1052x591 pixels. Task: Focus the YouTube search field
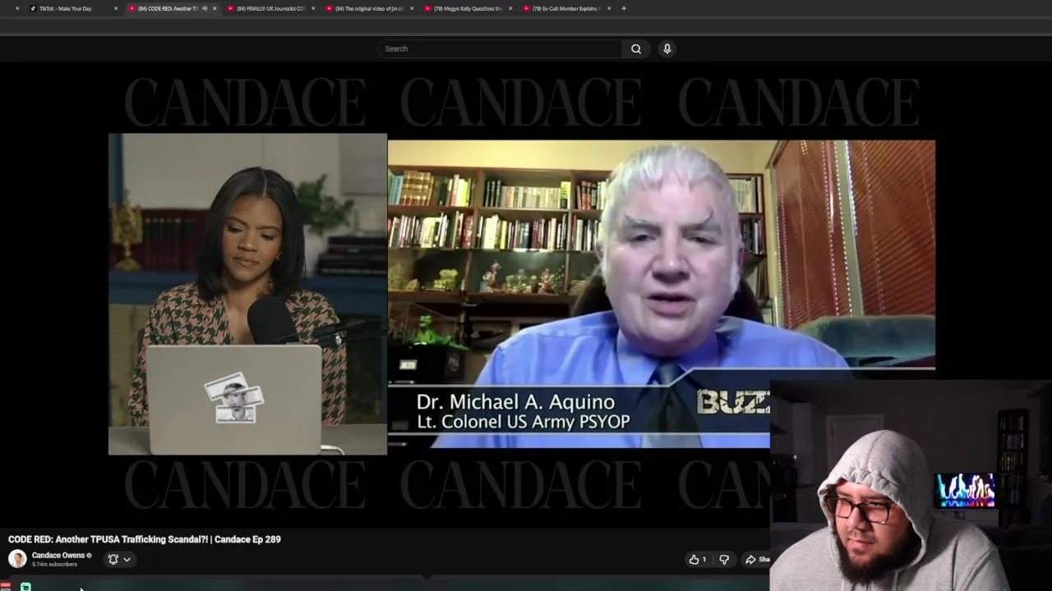point(500,48)
